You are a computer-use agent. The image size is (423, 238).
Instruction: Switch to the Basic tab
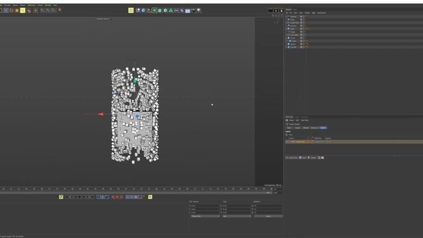point(289,128)
